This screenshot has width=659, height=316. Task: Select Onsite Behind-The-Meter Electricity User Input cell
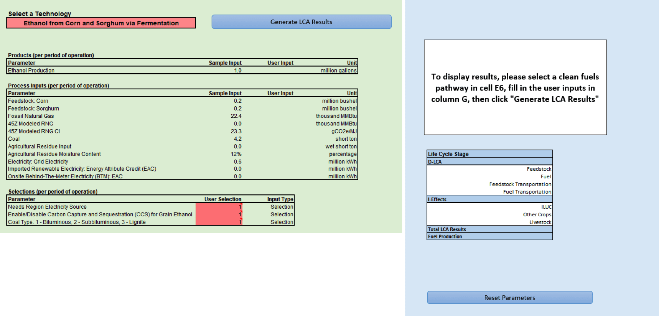[x=280, y=176]
